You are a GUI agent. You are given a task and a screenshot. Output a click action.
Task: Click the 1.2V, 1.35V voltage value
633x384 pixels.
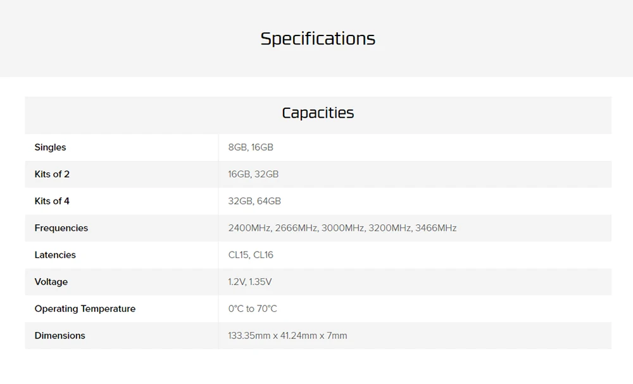(250, 282)
